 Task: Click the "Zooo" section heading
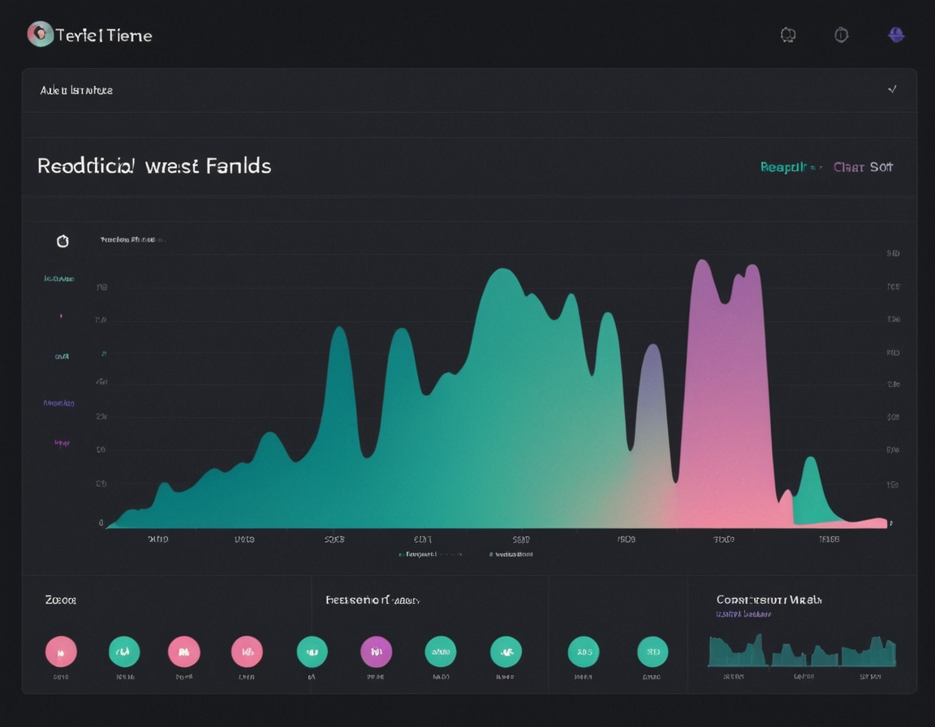60,600
